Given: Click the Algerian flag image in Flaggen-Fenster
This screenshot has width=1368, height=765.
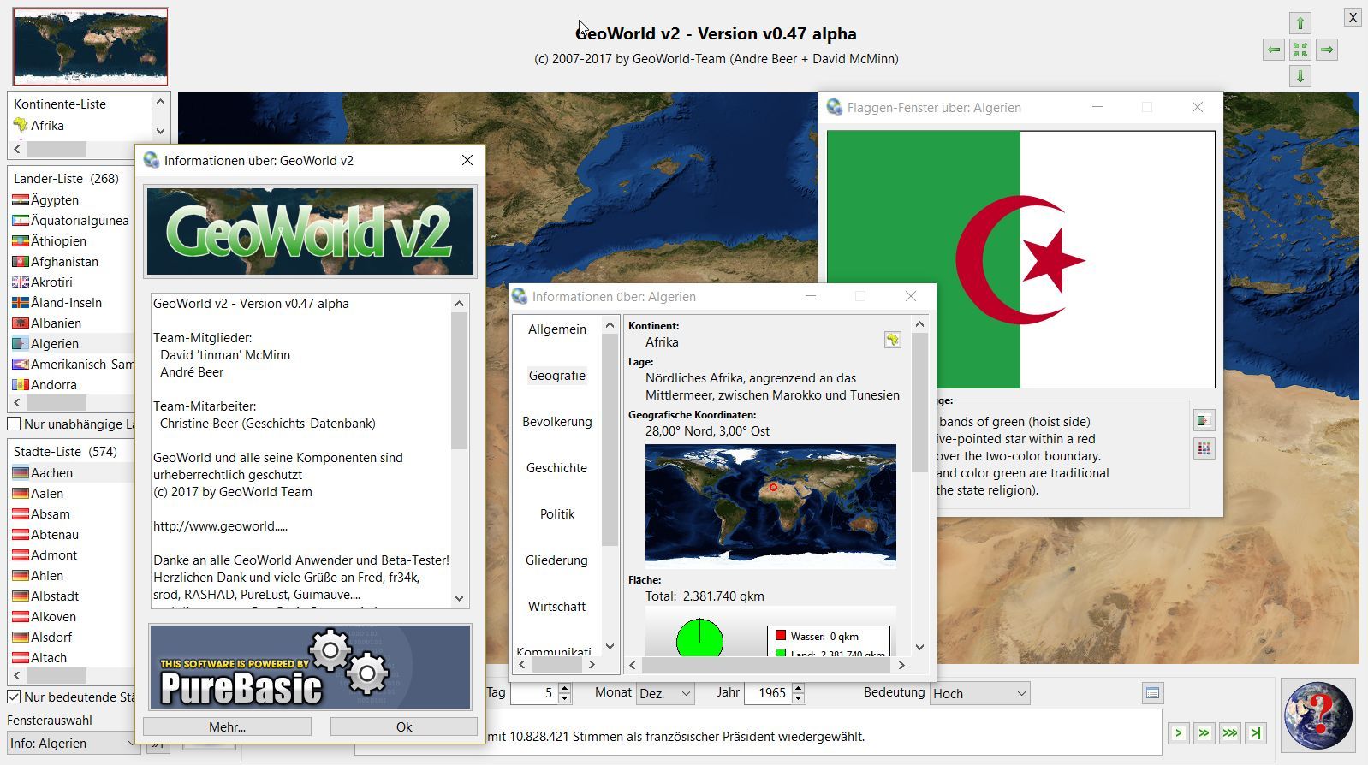Looking at the screenshot, I should (x=1020, y=259).
